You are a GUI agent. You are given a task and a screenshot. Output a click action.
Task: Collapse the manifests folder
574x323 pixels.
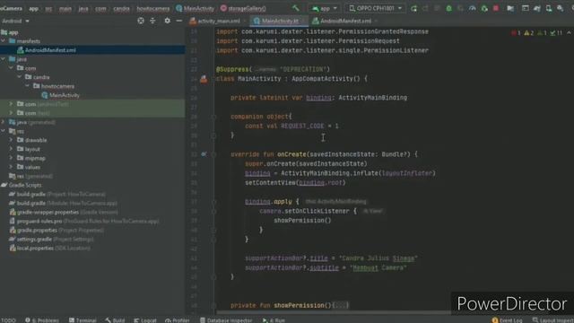[x=4, y=41]
